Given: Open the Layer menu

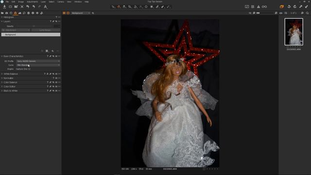Looking at the screenshot, I should [x=43, y=1].
